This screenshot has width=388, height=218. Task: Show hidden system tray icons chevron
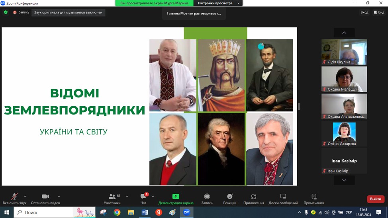pos(300,212)
